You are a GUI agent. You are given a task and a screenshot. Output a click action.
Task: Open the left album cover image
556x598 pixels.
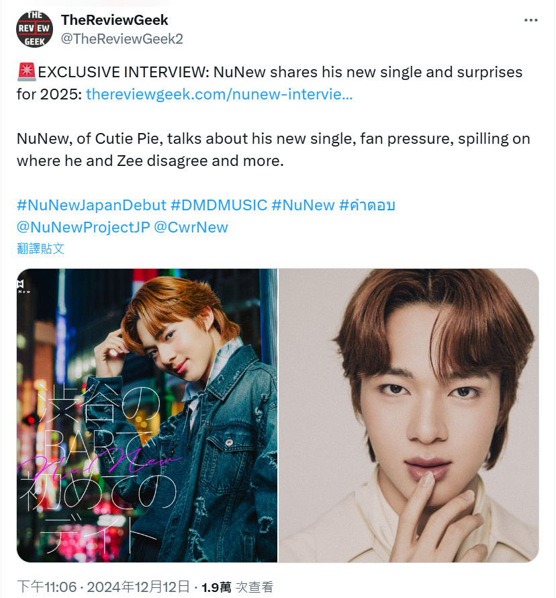coord(147,415)
